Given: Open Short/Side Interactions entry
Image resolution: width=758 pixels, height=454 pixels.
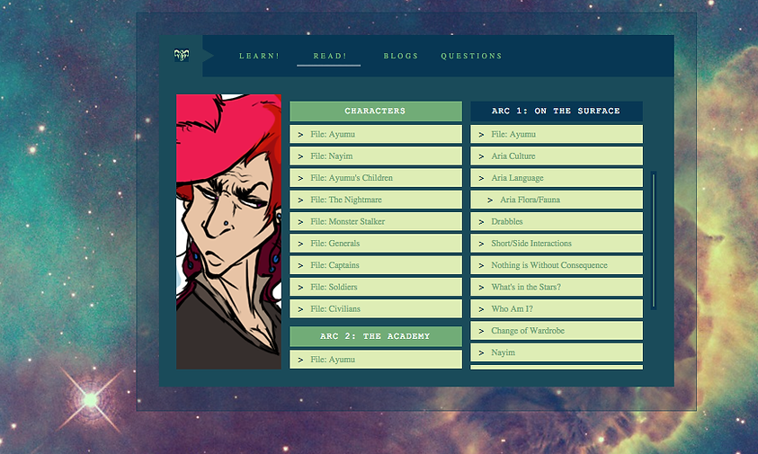Looking at the screenshot, I should 557,244.
